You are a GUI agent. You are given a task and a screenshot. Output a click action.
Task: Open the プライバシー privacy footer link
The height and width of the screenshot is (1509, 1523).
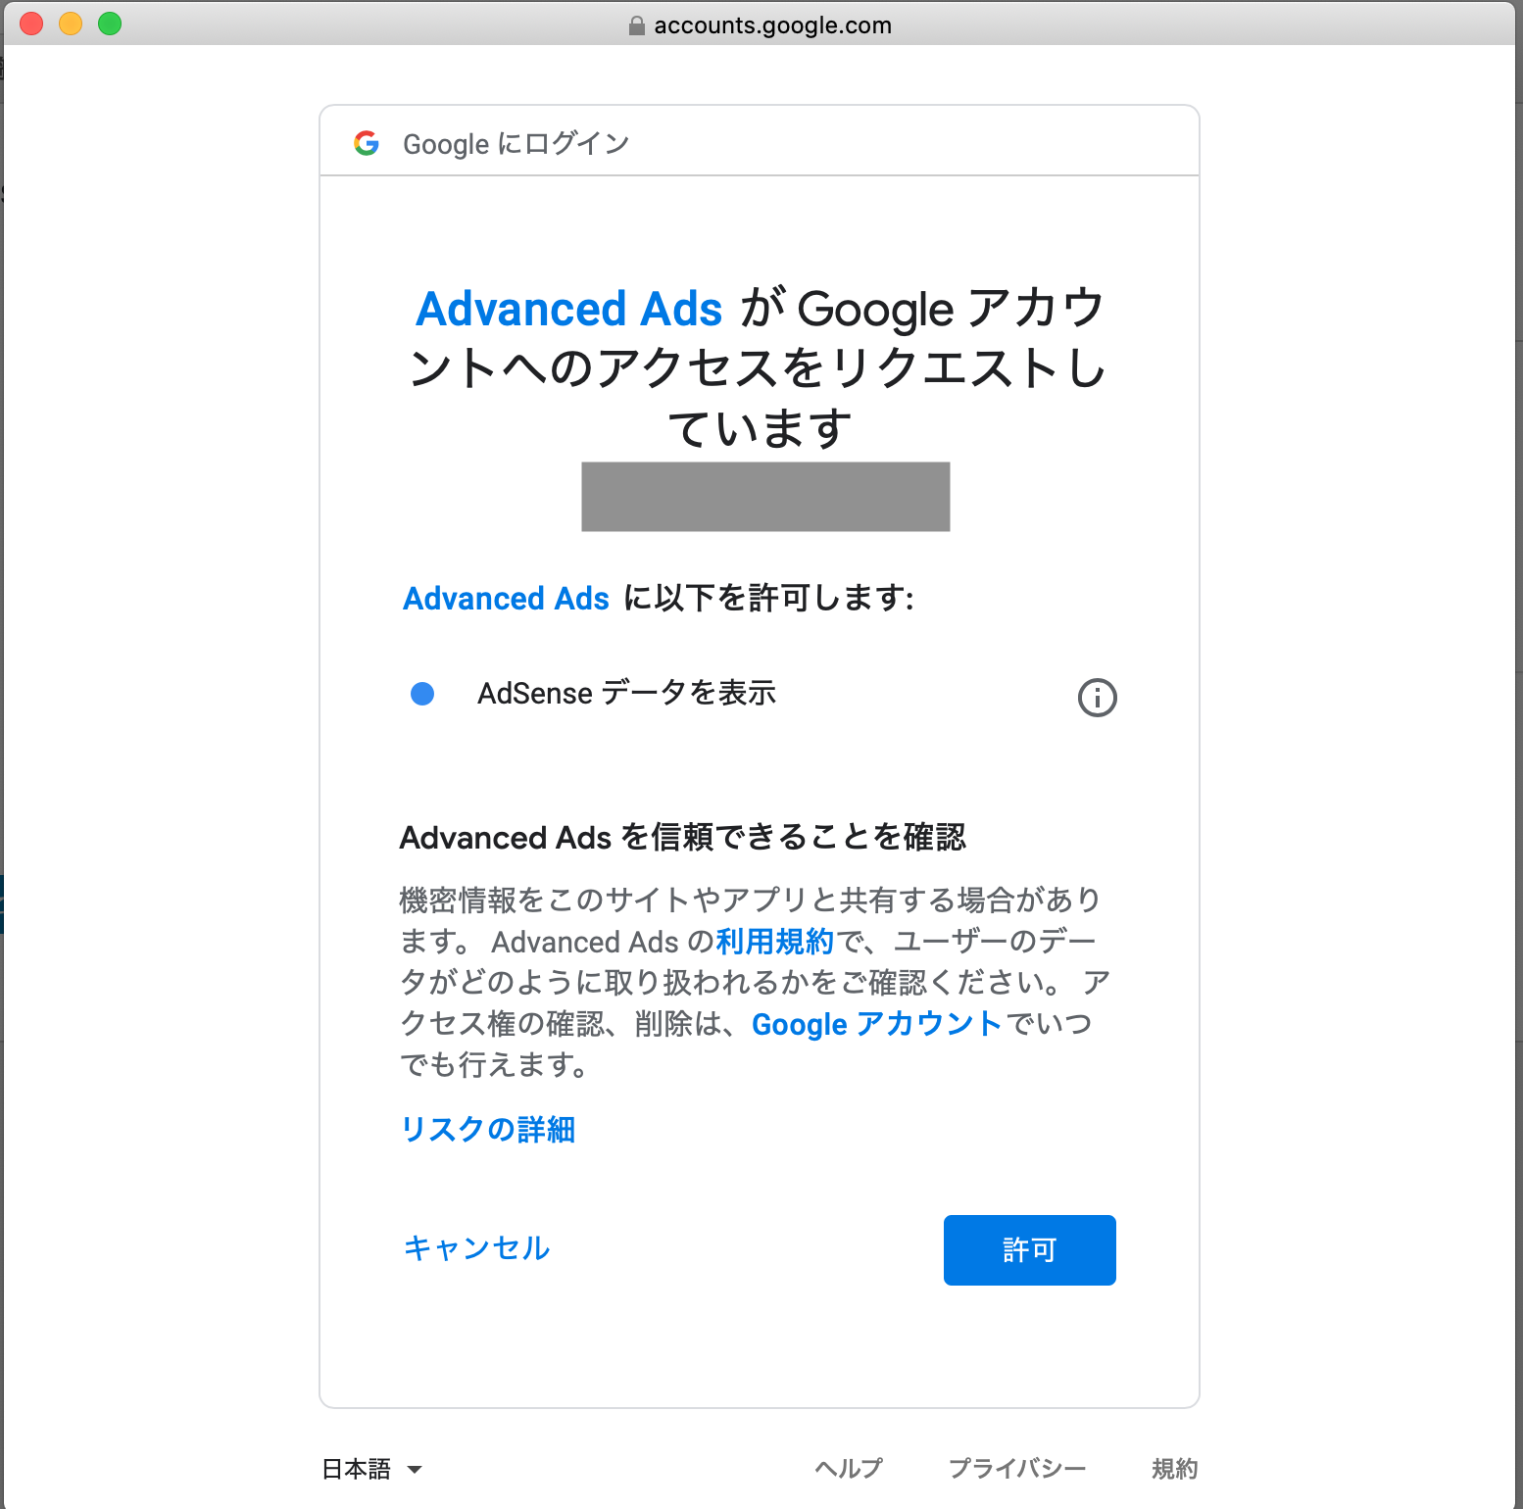click(x=1017, y=1469)
